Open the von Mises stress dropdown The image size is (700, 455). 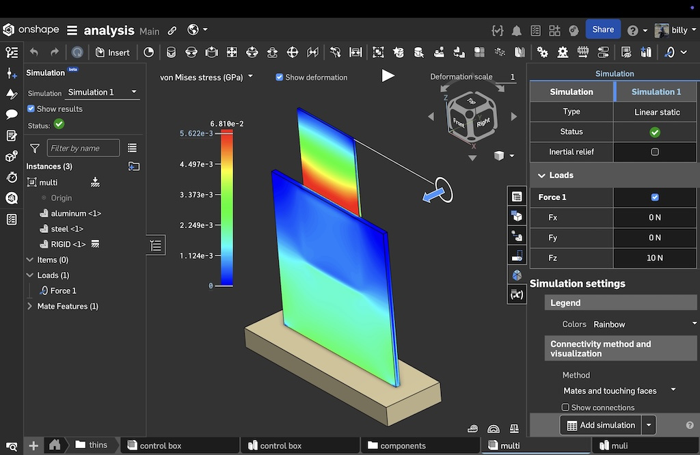point(206,77)
